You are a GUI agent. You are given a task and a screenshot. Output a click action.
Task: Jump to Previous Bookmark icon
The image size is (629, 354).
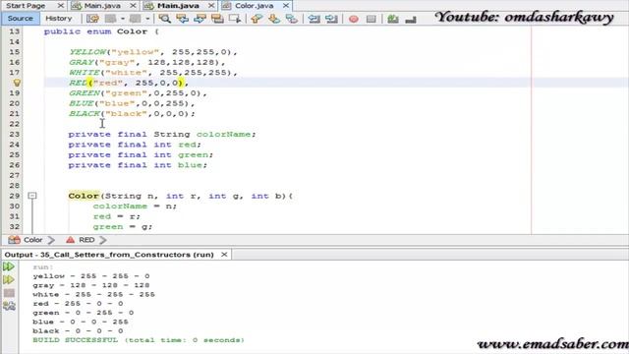pos(257,19)
